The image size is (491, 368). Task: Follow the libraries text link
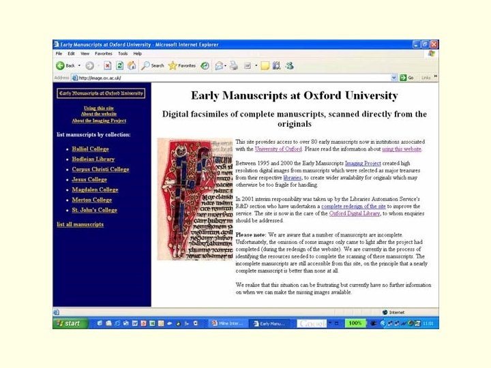click(292, 178)
